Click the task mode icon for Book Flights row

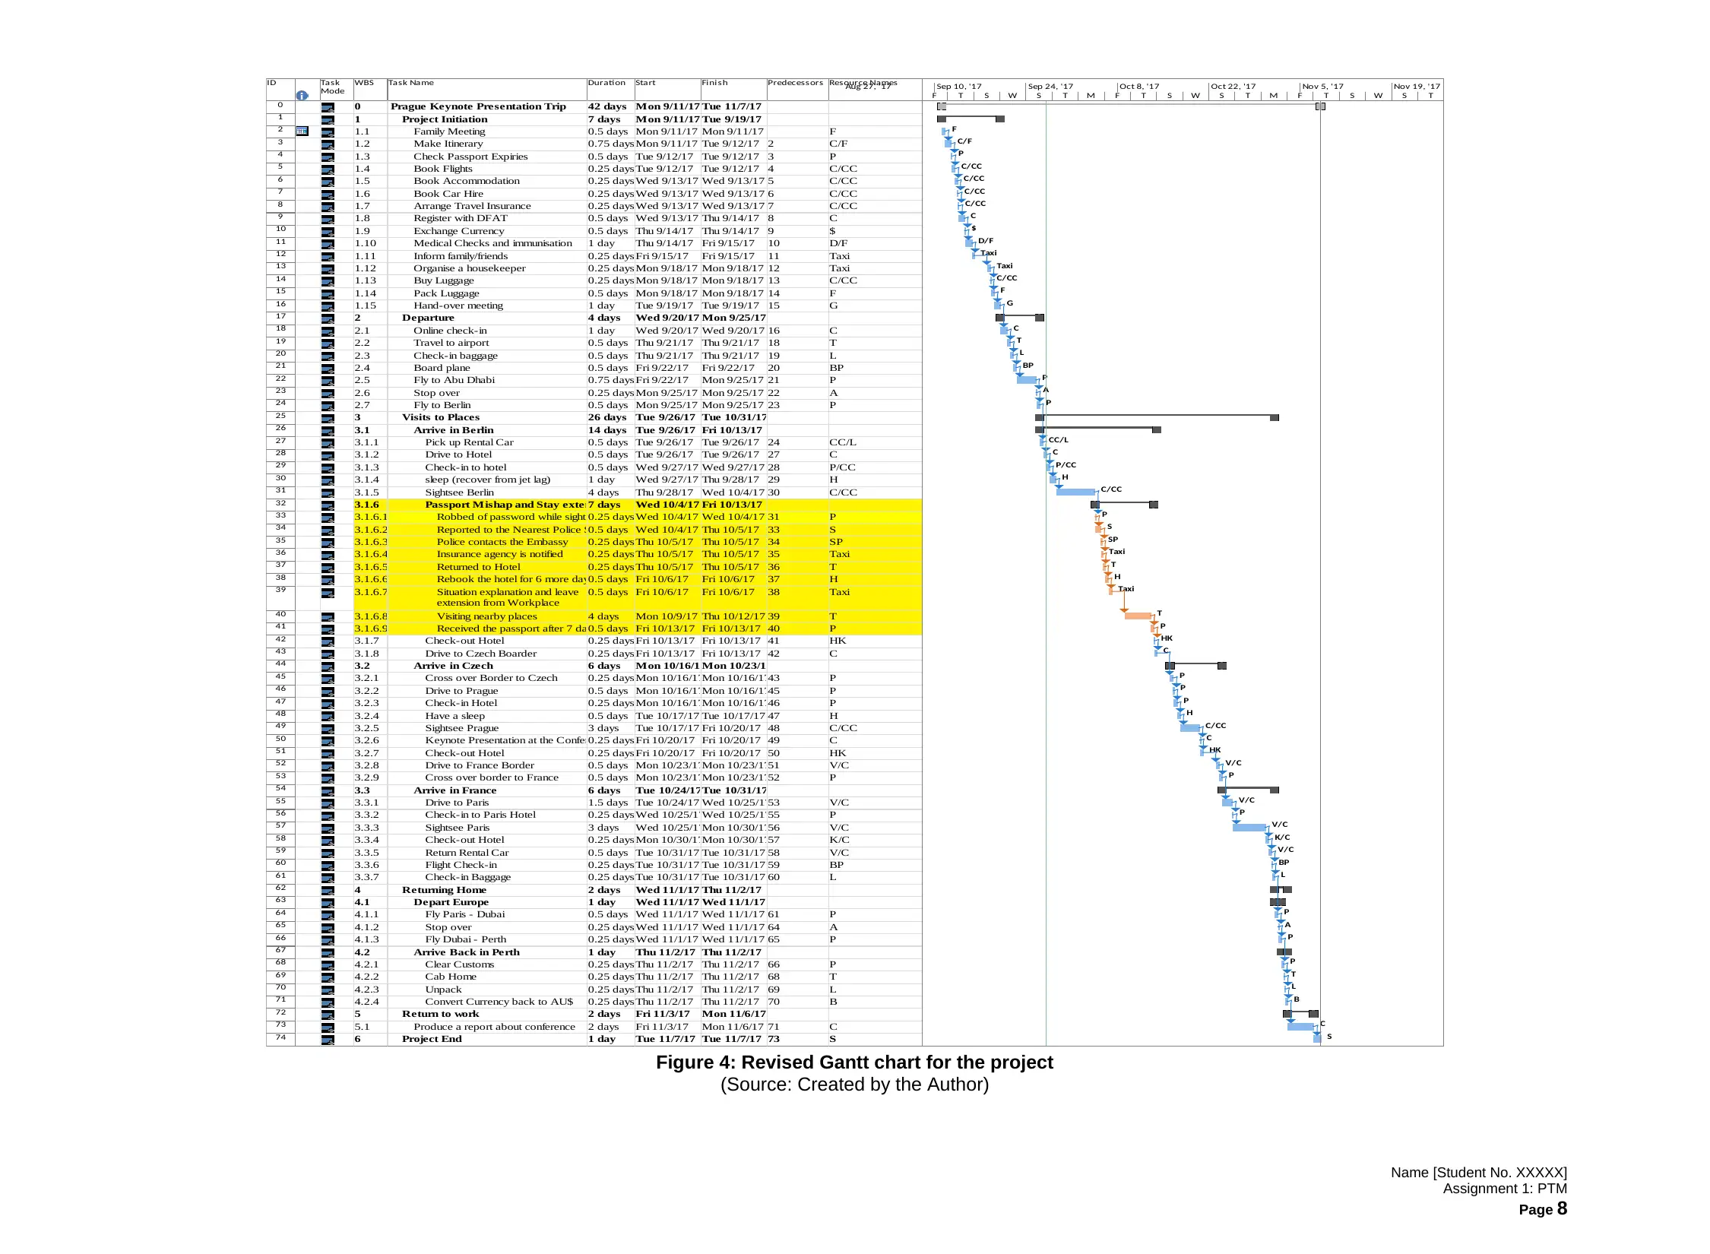328,169
